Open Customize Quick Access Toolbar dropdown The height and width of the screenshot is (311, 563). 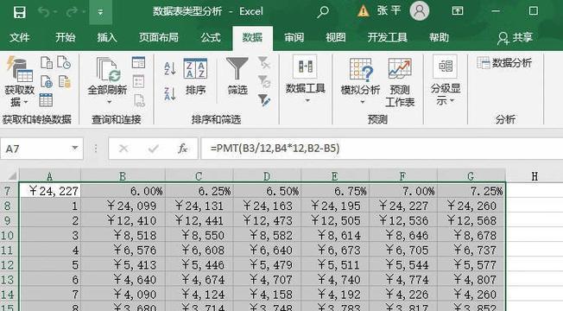tap(100, 12)
